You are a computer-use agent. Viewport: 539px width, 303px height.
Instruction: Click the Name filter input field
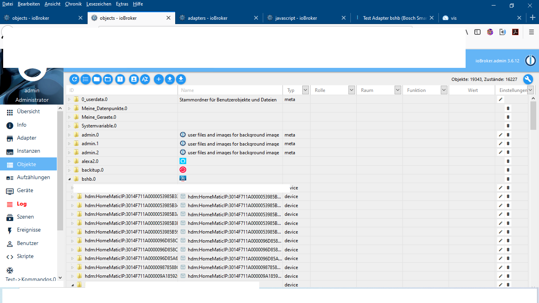tap(230, 90)
